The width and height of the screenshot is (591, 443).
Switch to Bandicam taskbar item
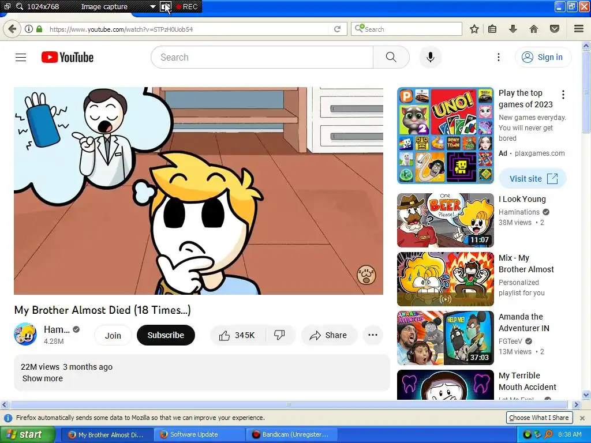click(x=291, y=435)
